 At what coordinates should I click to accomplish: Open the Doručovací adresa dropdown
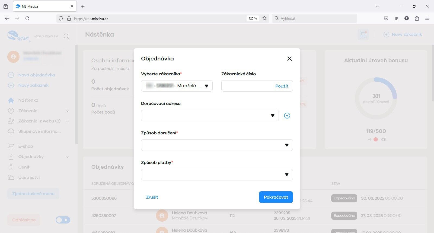(210, 115)
